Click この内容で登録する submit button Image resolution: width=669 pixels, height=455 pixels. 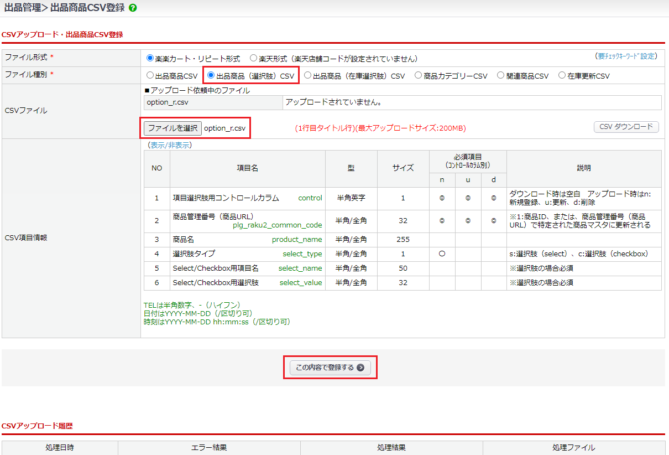[x=330, y=368]
